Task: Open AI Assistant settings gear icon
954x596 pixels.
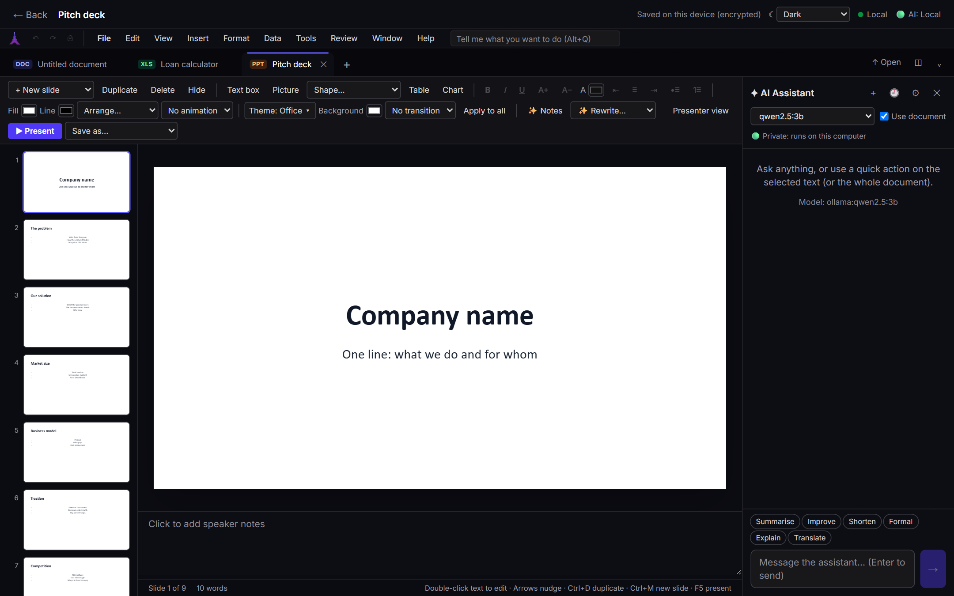Action: pos(916,93)
